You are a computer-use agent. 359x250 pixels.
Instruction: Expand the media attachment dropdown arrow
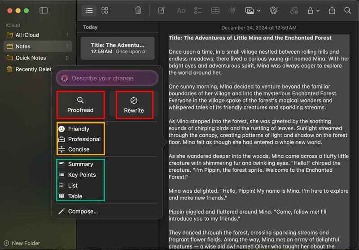click(259, 11)
